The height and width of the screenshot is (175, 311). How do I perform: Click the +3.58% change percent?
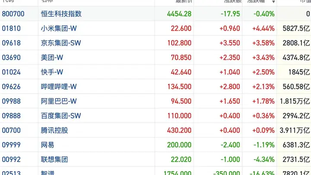click(263, 43)
